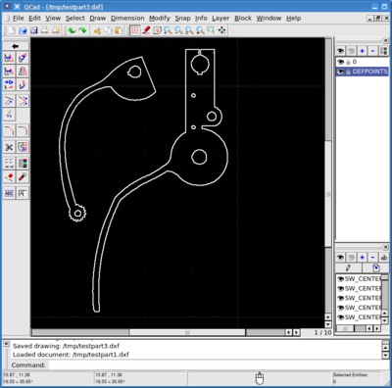Click the green redo arrow

[x=82, y=30]
